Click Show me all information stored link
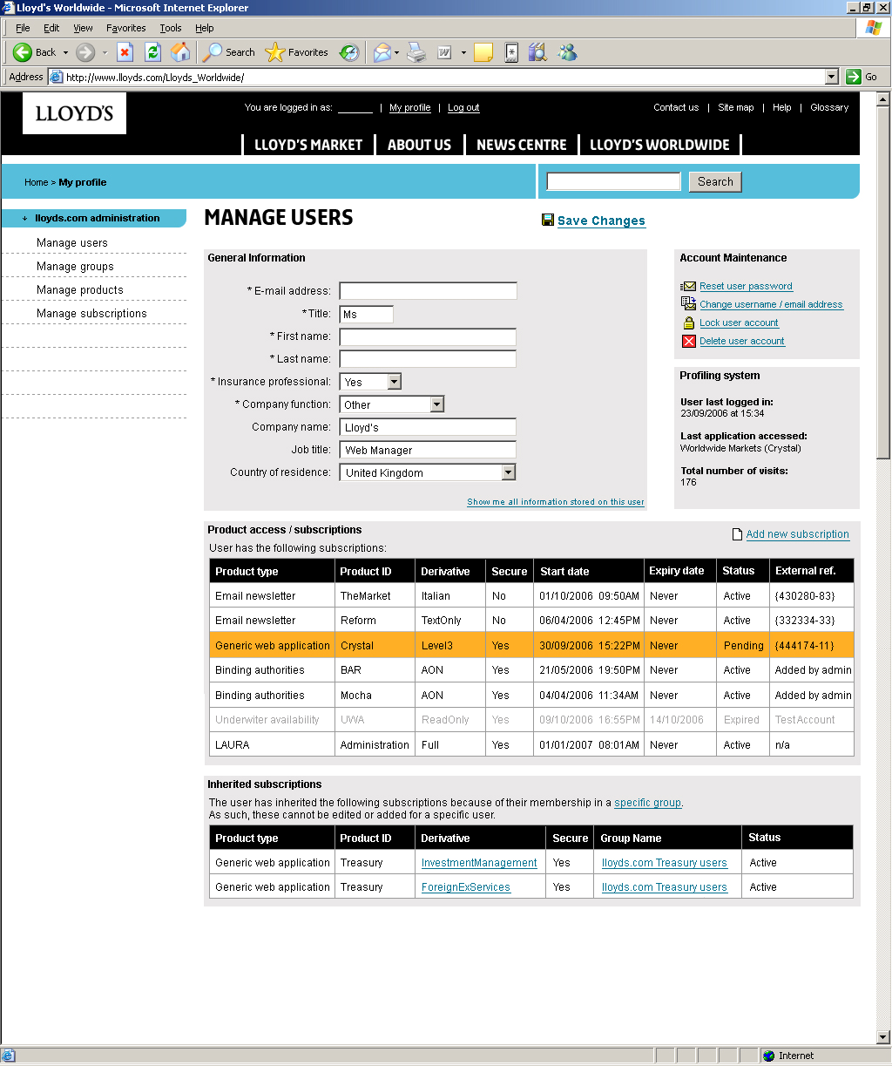 (x=556, y=502)
